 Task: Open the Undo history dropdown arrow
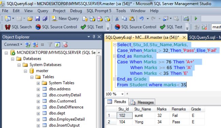(x=148, y=18)
